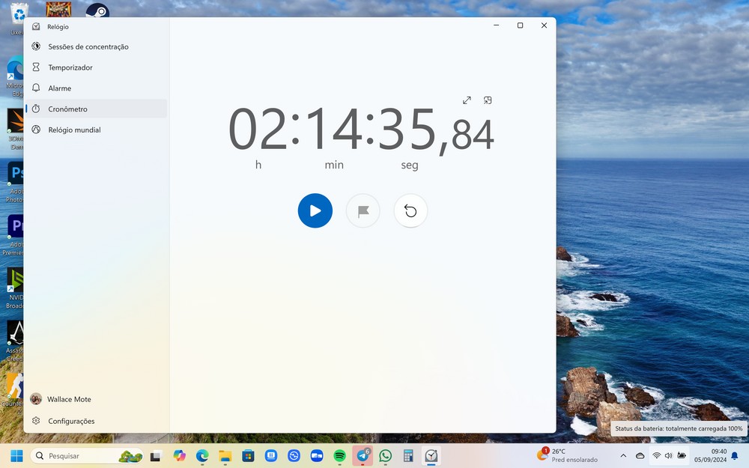Open the volume control in the system tray
This screenshot has height=468, width=749.
[668, 456]
